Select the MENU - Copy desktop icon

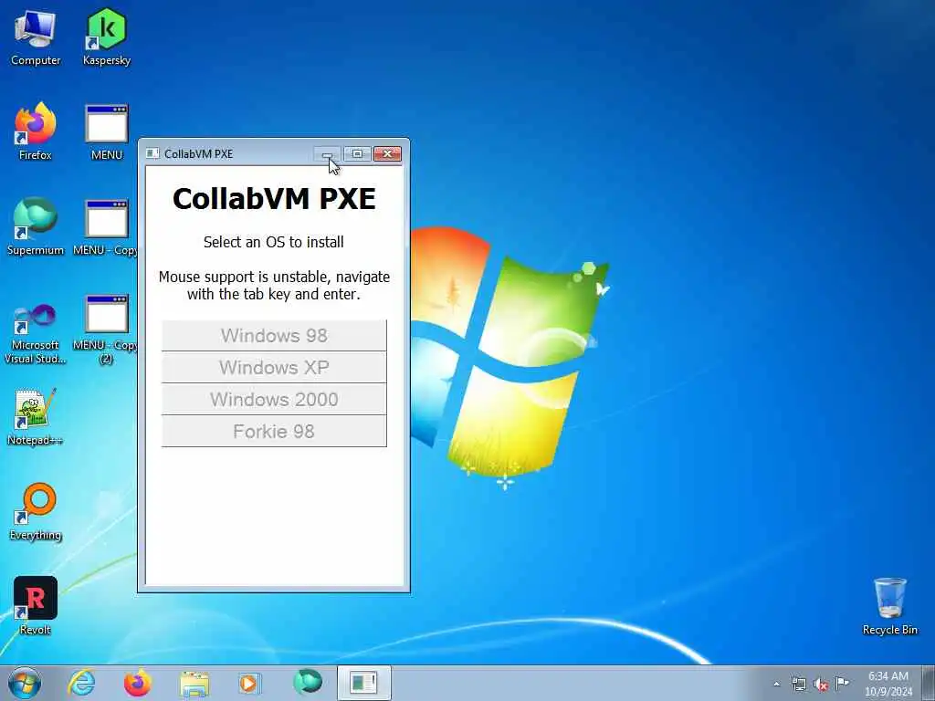(107, 226)
